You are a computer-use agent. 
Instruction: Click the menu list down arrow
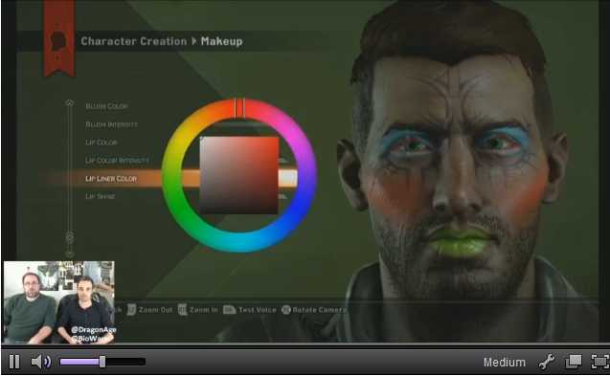(x=70, y=254)
